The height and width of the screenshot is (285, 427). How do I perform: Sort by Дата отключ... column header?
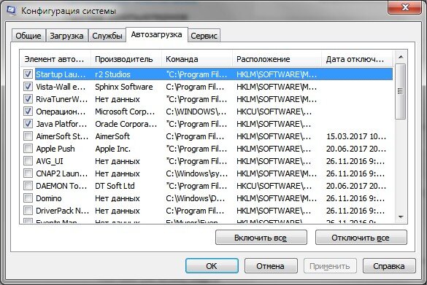[x=357, y=59]
